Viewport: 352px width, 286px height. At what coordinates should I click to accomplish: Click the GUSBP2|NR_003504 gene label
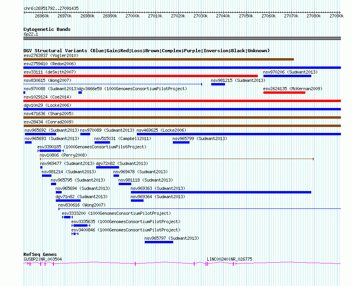(43, 259)
